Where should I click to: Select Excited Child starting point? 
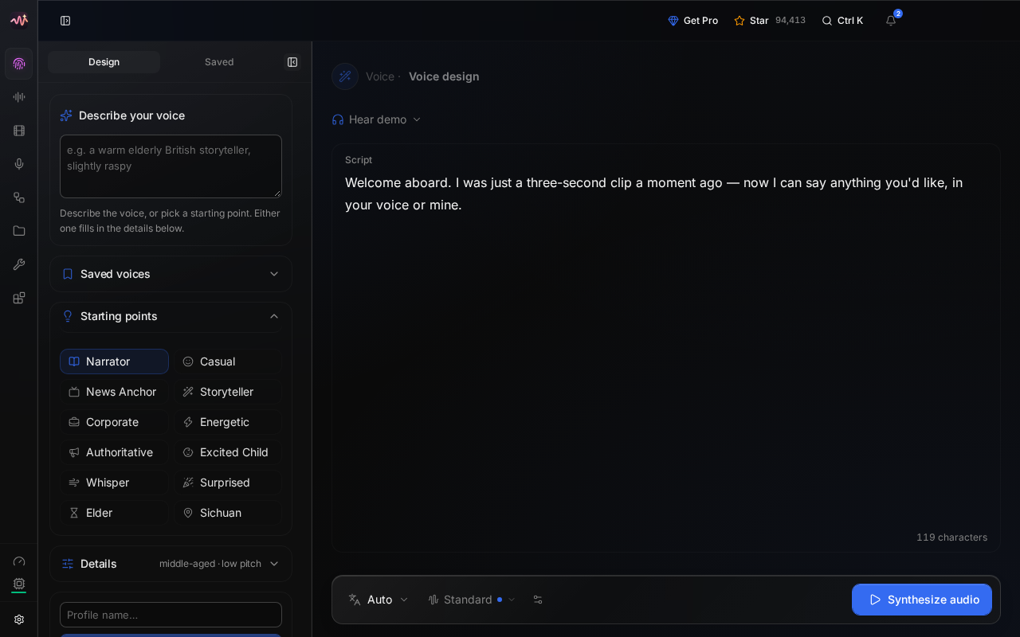[228, 452]
